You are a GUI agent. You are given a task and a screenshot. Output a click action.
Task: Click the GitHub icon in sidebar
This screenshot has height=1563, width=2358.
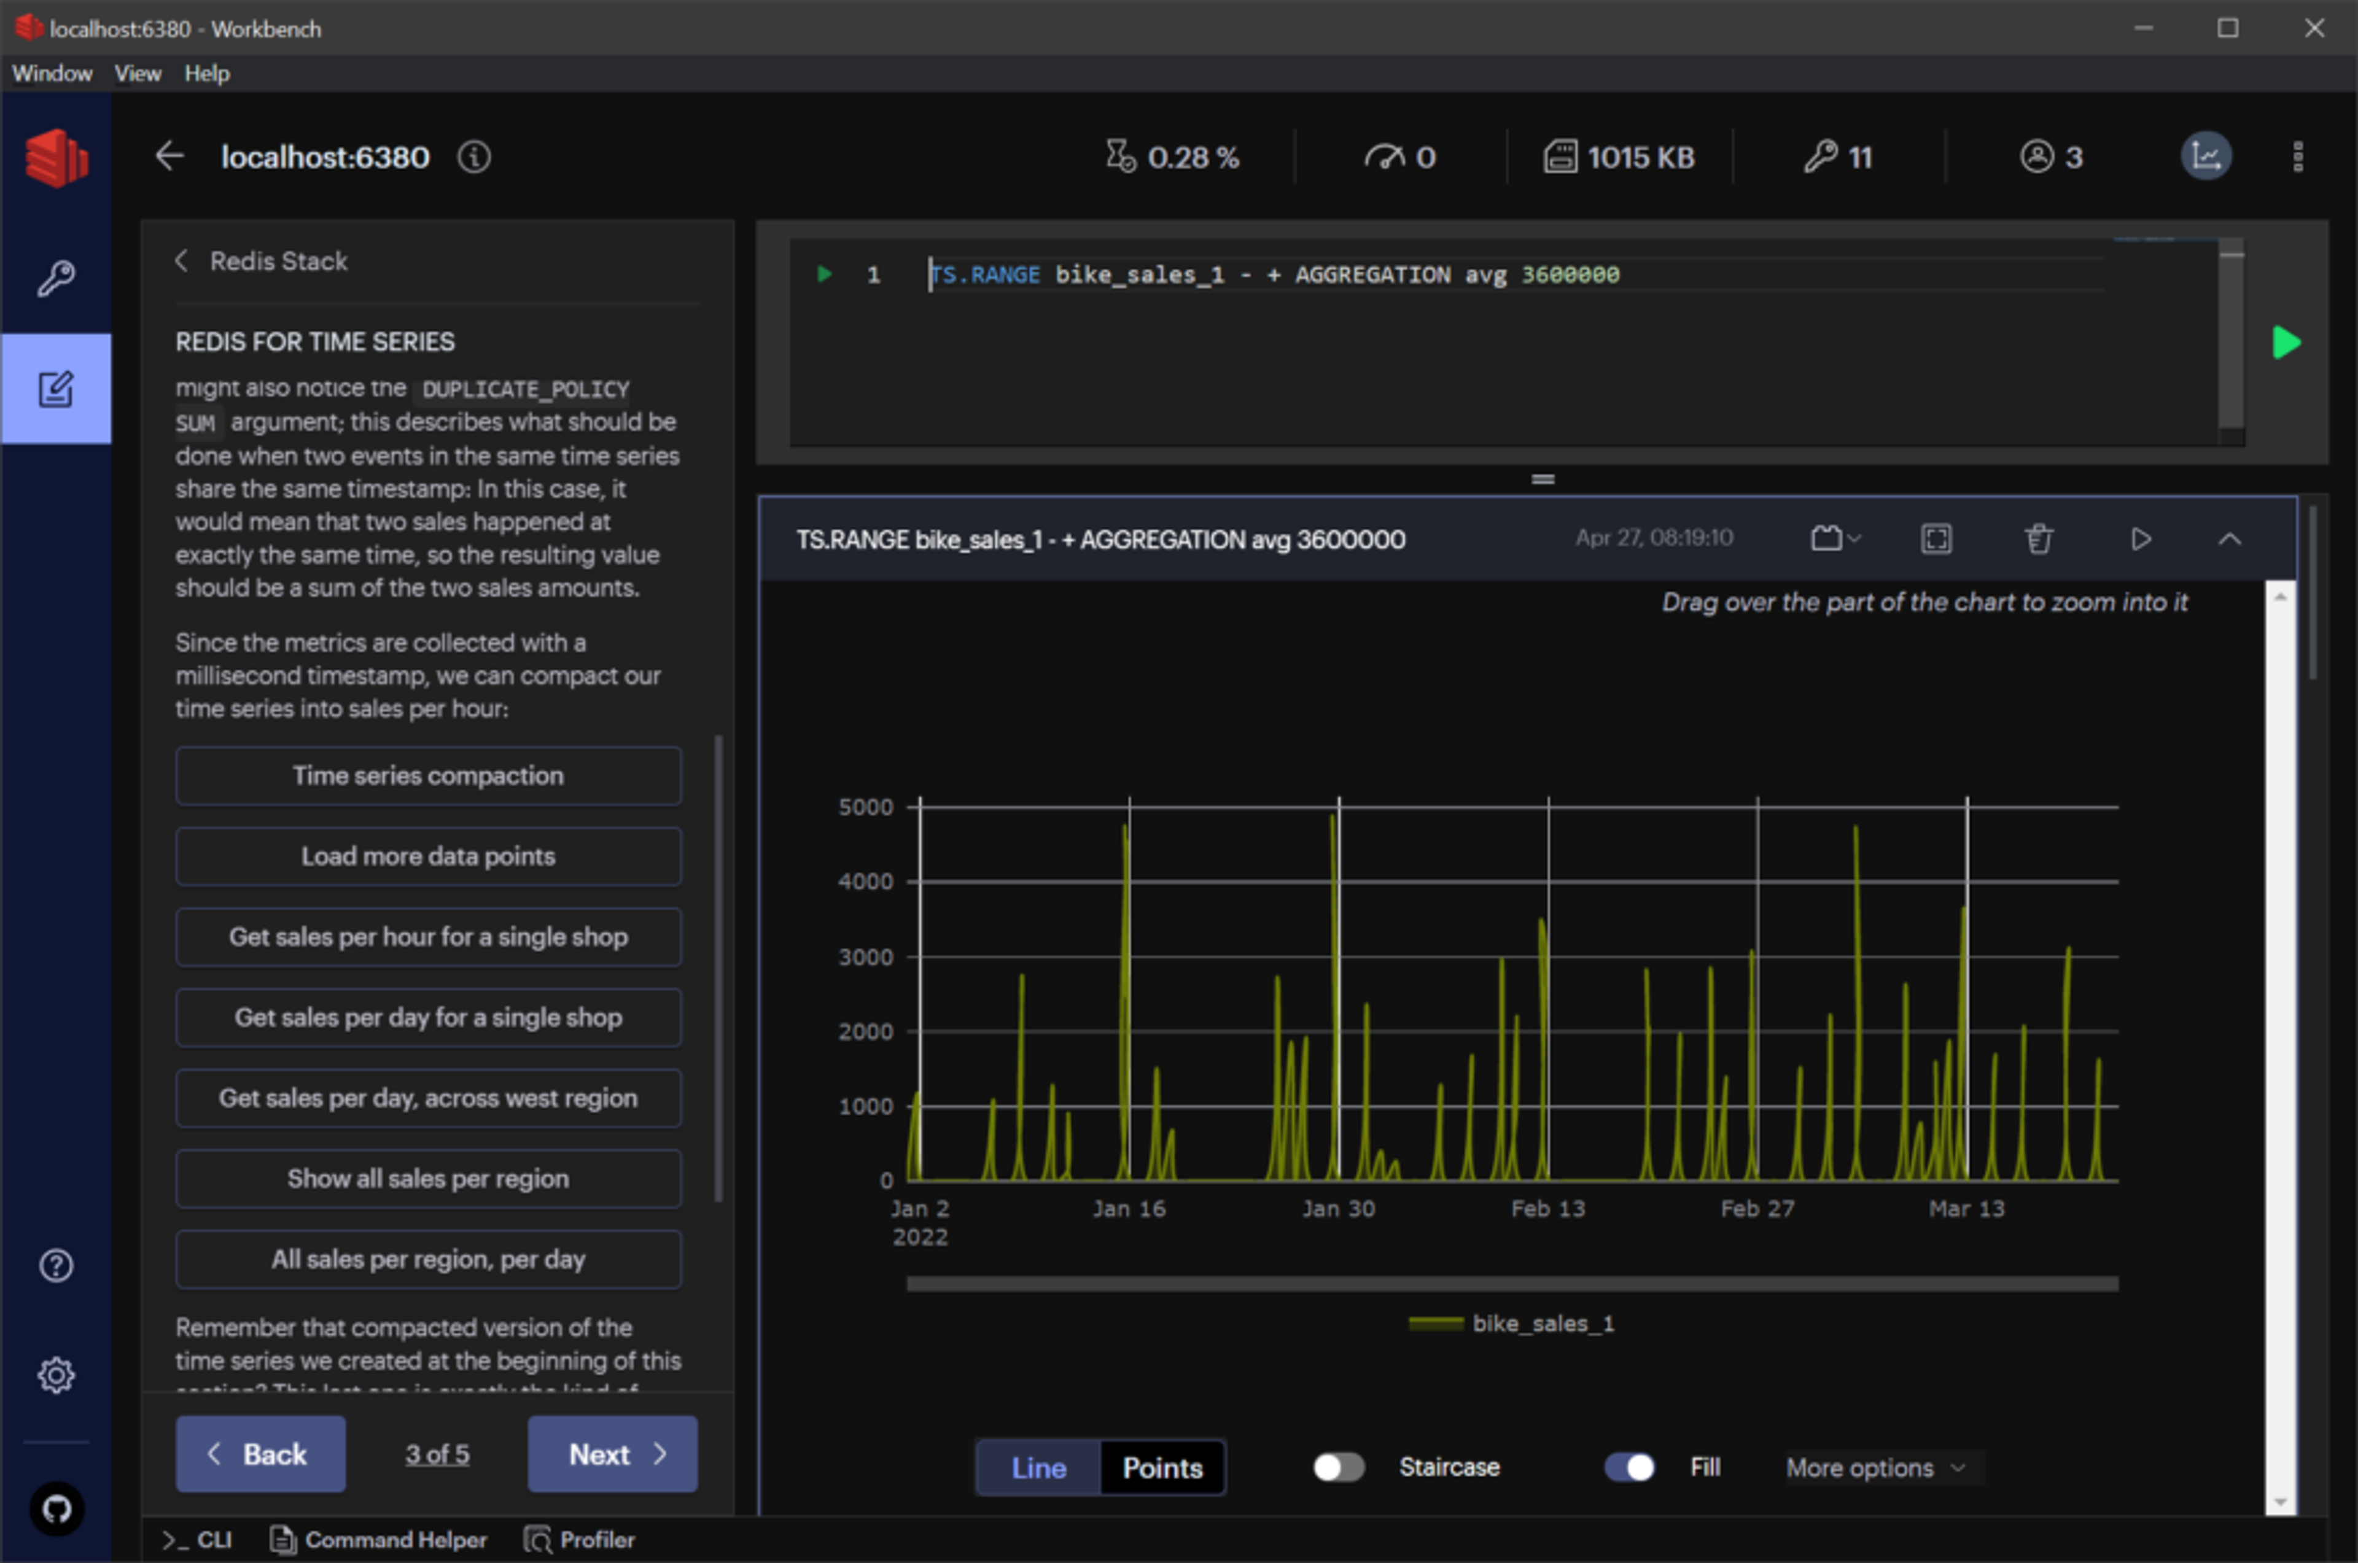[56, 1509]
